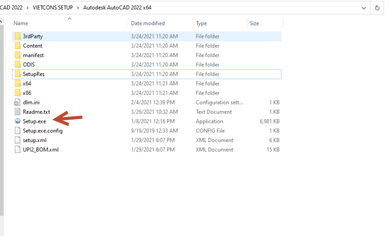Sort files by Name column header
This screenshot has width=389, height=236.
coord(20,23)
